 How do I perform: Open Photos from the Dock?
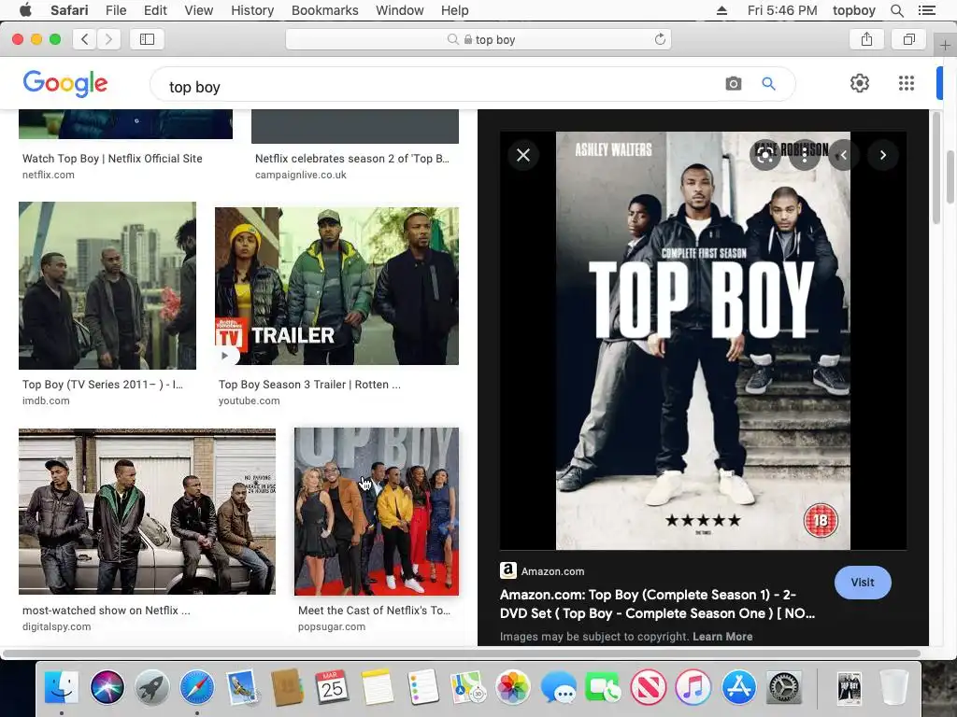(x=513, y=687)
